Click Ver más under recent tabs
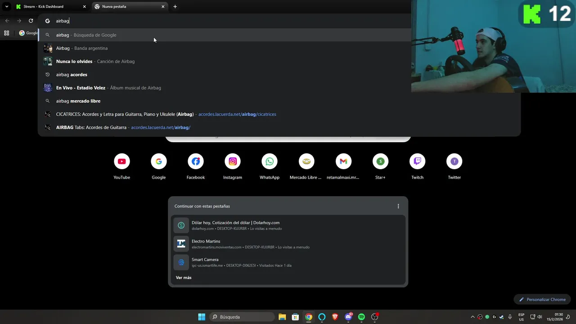Viewport: 576px width, 324px height. pos(184,278)
